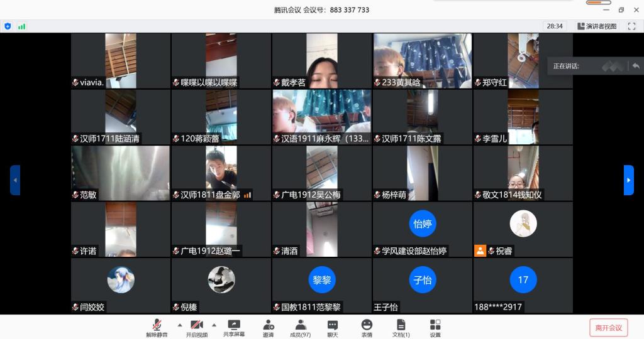The height and width of the screenshot is (339, 644).
Task: Select 戴孝茗's video tile
Action: [321, 61]
